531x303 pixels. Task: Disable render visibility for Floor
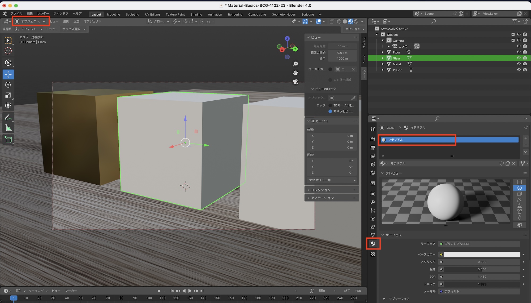coord(525,52)
